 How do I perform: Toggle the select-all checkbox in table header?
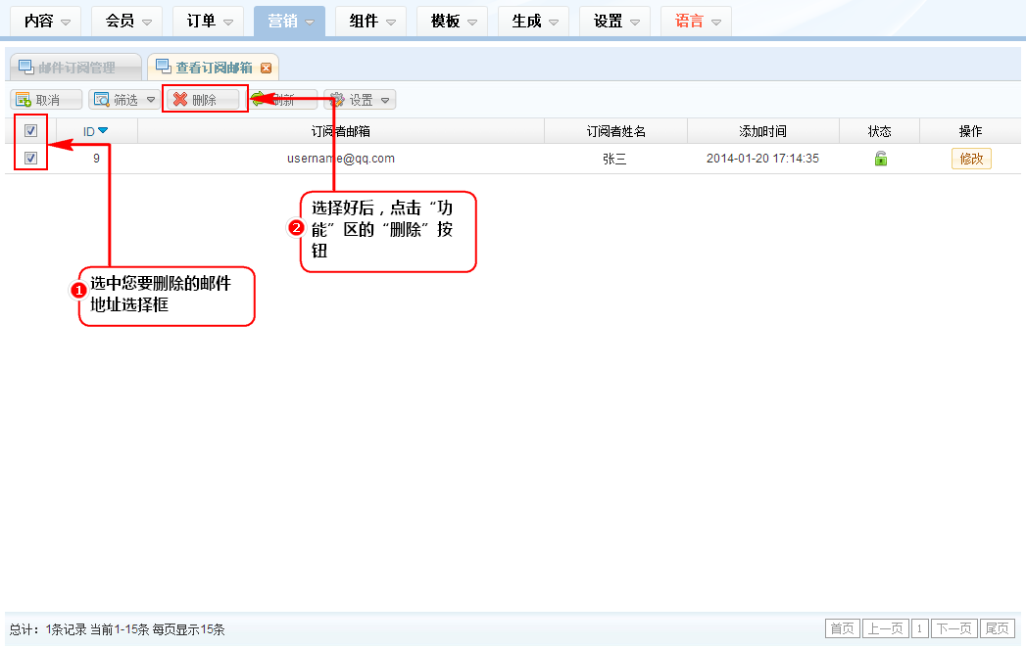click(x=30, y=131)
